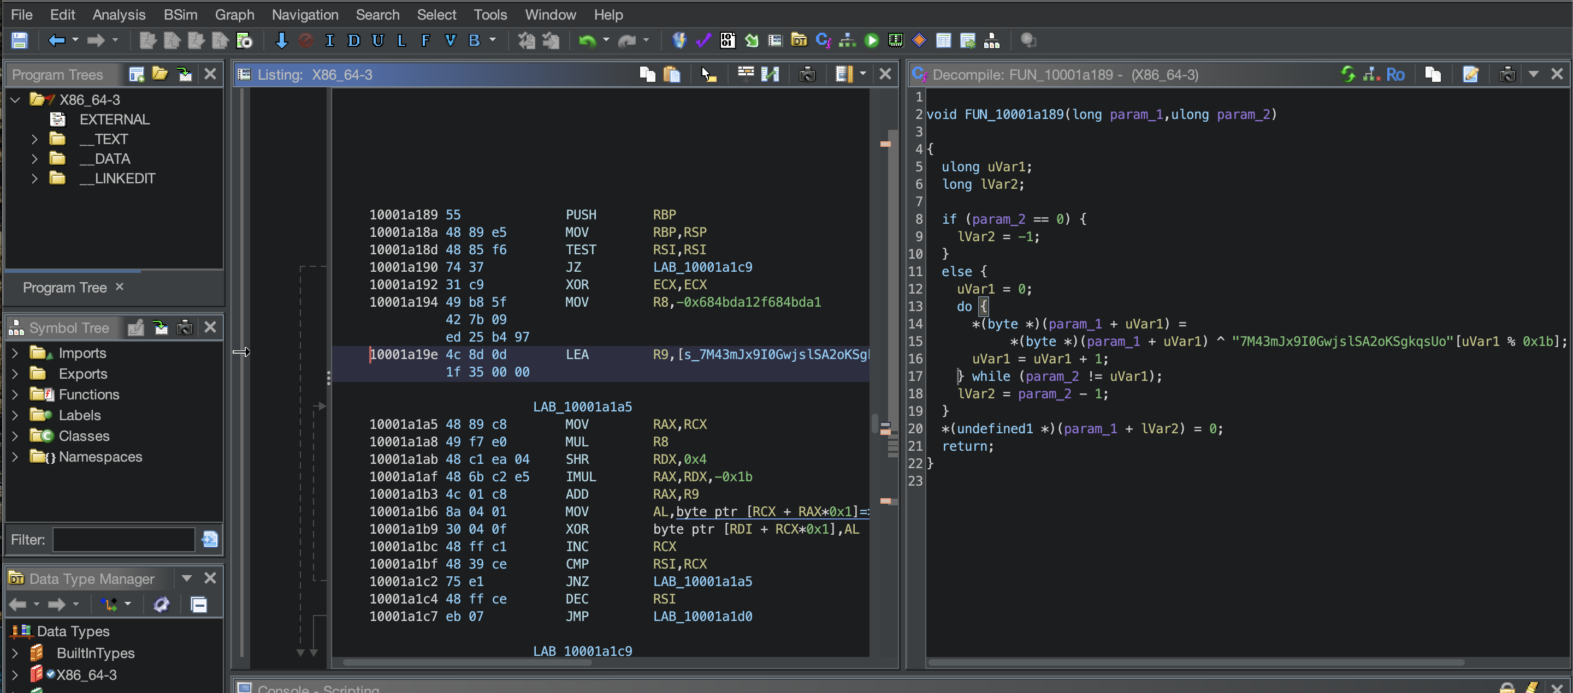Expand Imports in Symbol Tree
This screenshot has width=1573, height=693.
(x=15, y=353)
